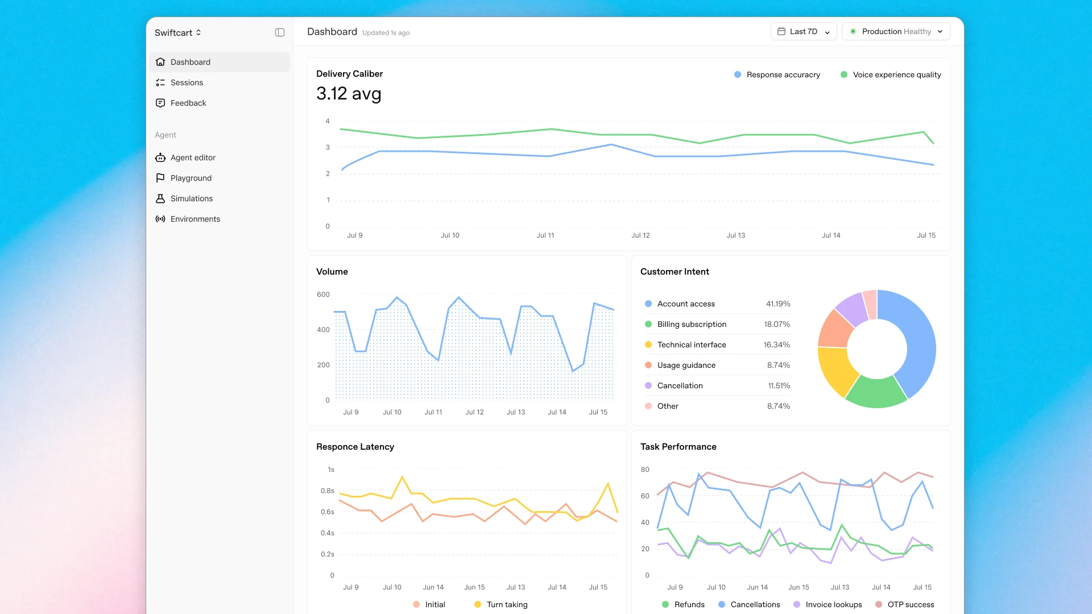Select the Account access intent row
The image size is (1092, 614).
[717, 304]
